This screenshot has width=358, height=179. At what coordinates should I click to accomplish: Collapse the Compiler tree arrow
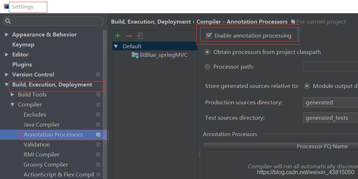13,105
